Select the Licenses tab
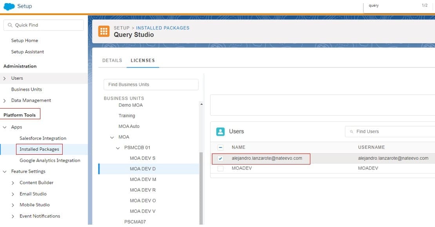Image resolution: width=435 pixels, height=227 pixels. click(x=143, y=61)
